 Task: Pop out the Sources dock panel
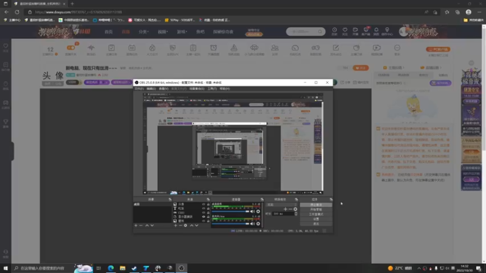(208, 200)
